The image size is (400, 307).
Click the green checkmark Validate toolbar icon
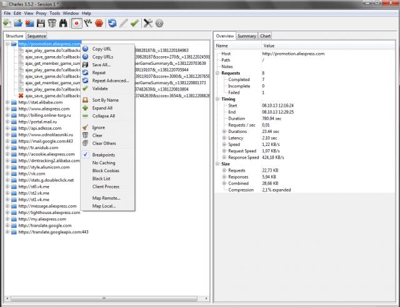point(134,24)
